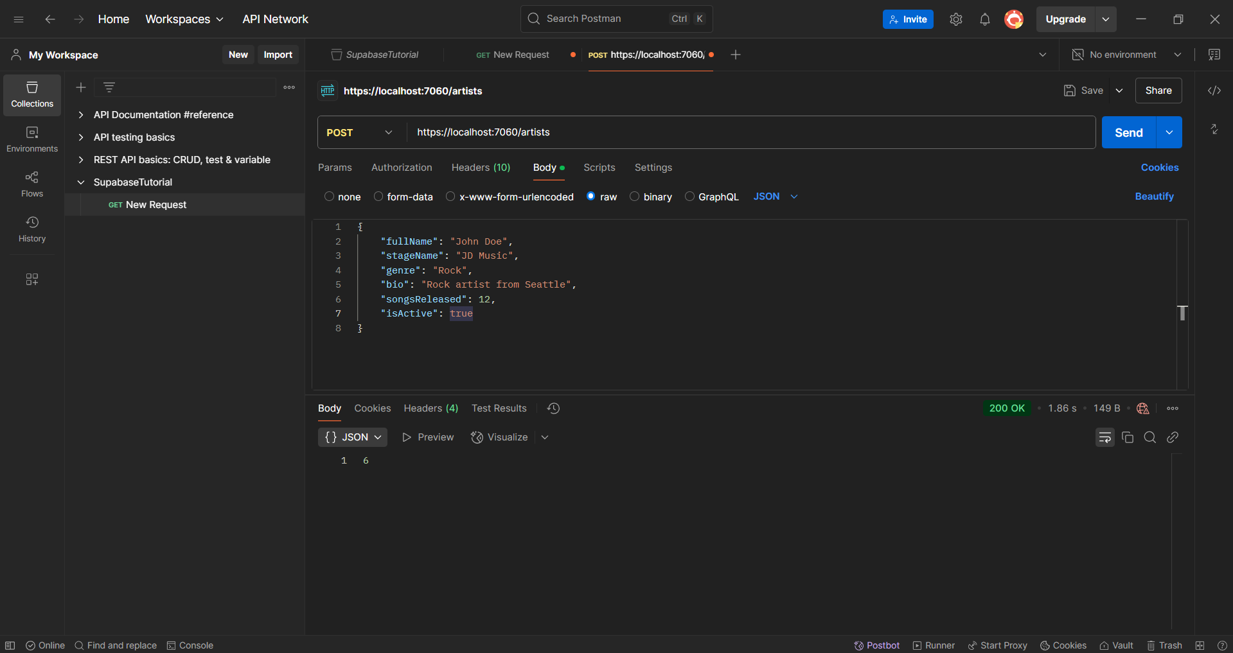This screenshot has height=653, width=1233.
Task: Click the network globe icon in response
Action: coord(1142,408)
